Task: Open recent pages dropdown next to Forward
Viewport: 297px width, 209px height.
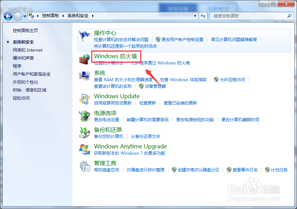Action: (25, 16)
